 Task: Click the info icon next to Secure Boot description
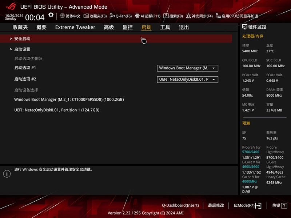point(6,173)
